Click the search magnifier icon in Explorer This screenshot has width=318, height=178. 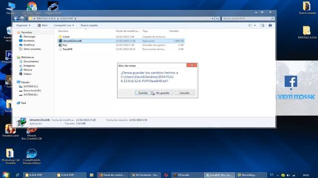[x=272, y=19]
